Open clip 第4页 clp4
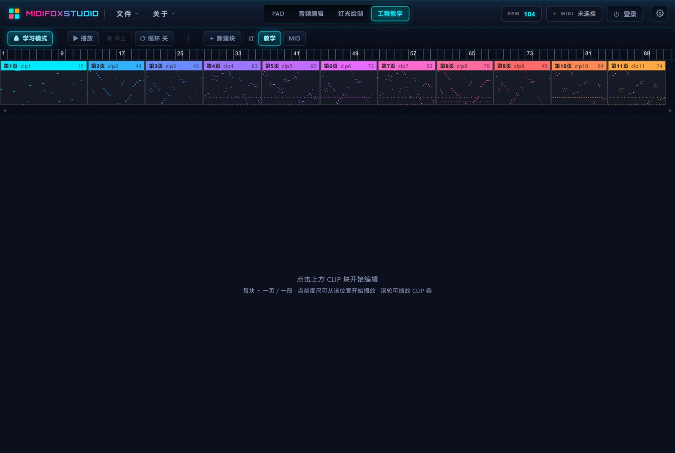The width and height of the screenshot is (675, 453). tap(232, 83)
